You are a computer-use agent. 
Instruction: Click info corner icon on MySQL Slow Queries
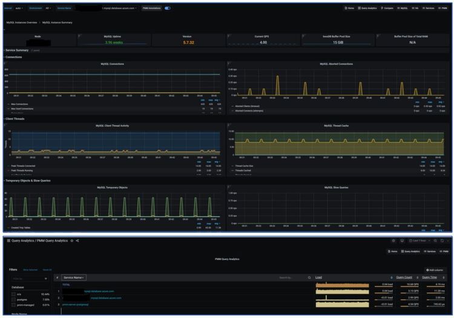[229, 187]
